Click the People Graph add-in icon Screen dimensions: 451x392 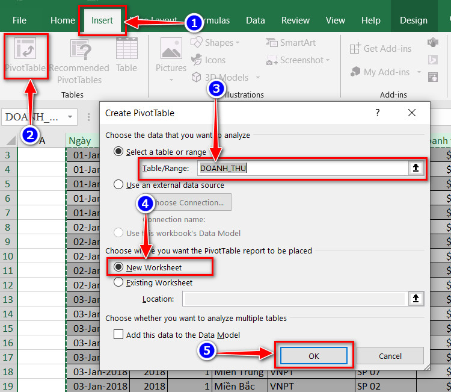433,77
